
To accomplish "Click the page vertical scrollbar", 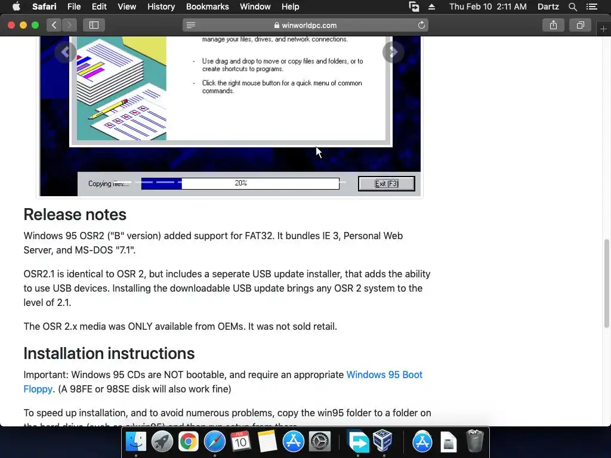I will (x=606, y=283).
